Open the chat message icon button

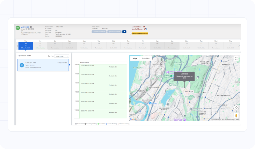click(124, 32)
